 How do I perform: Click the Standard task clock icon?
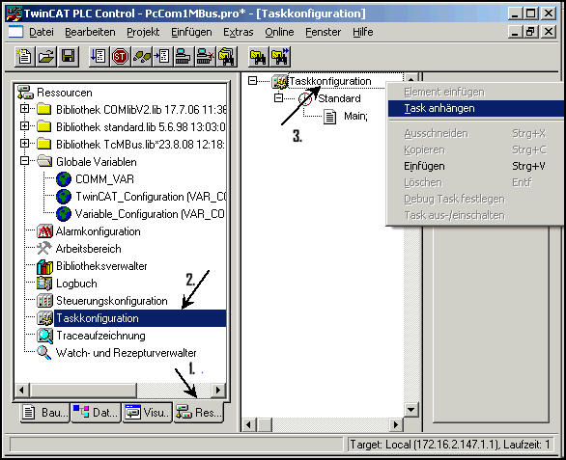[x=305, y=98]
